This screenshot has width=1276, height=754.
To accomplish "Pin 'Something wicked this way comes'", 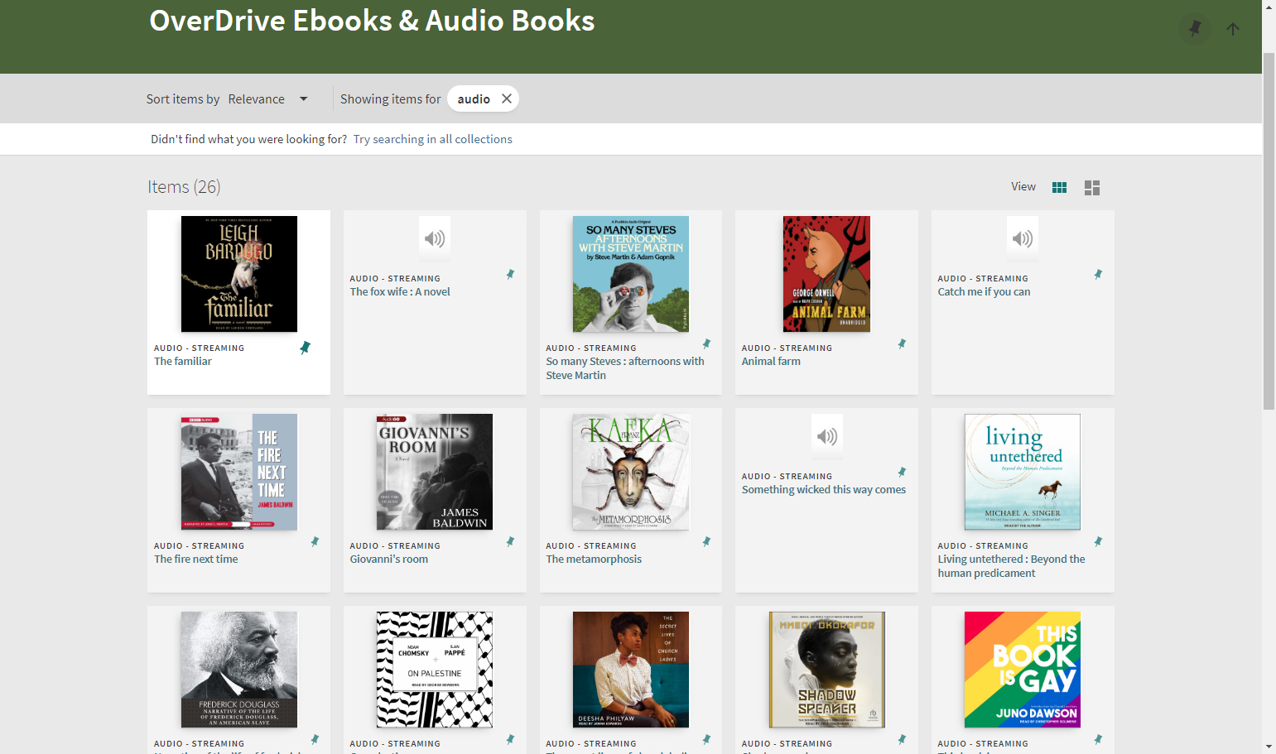I will (902, 473).
